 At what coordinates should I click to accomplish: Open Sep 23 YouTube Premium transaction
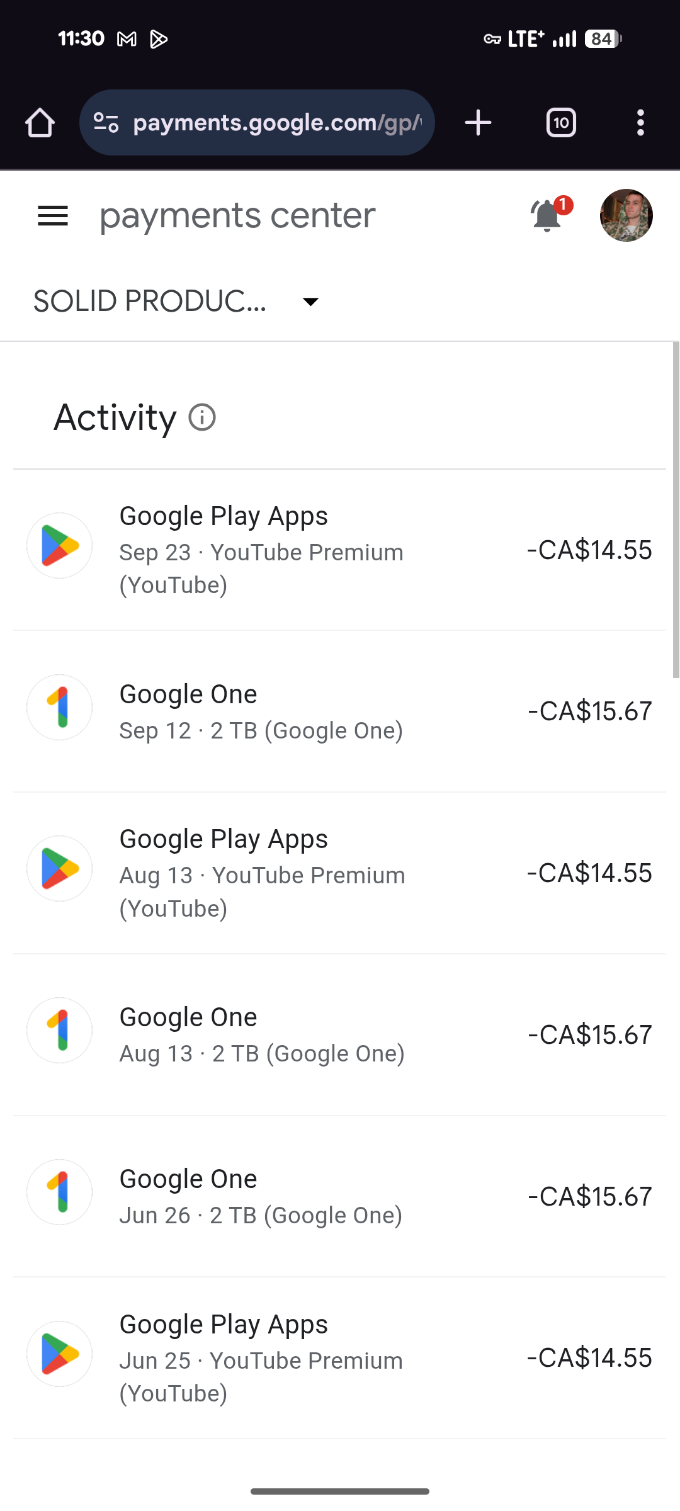(x=340, y=550)
